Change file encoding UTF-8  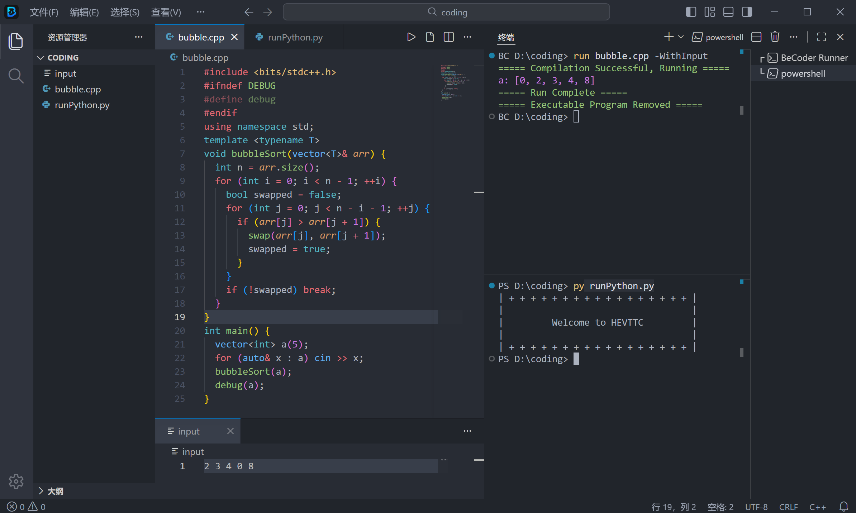pos(756,507)
